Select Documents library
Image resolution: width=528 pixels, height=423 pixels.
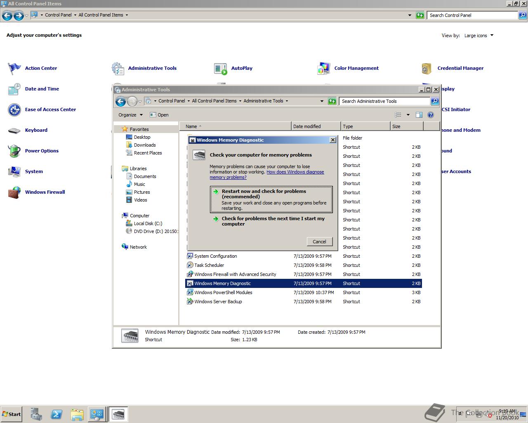click(x=145, y=176)
